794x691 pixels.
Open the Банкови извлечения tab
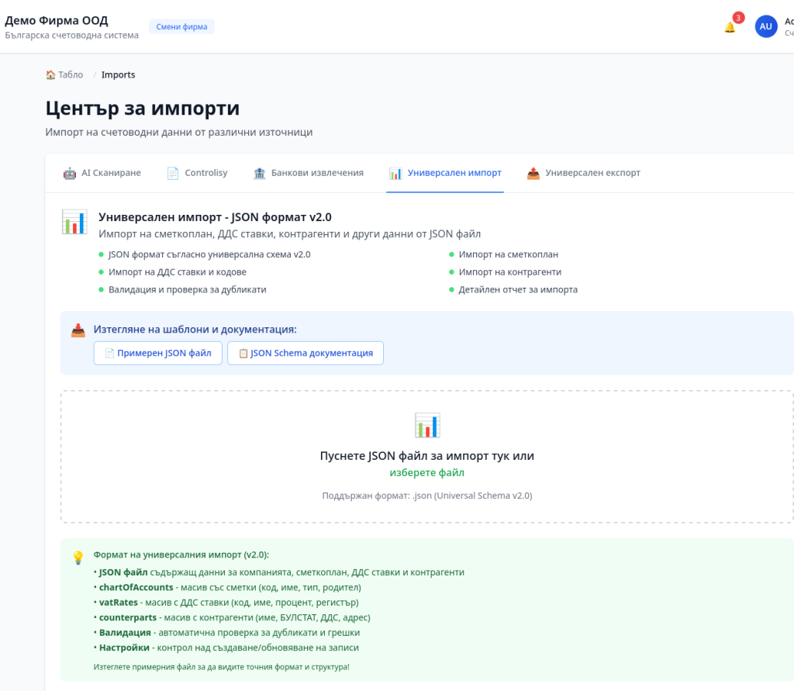pyautogui.click(x=317, y=173)
